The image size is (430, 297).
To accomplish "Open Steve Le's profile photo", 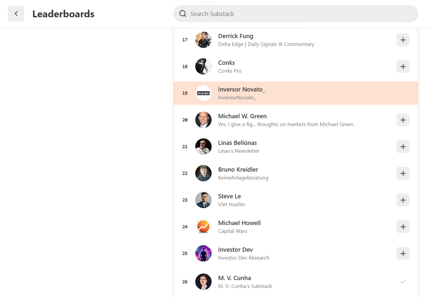I will [203, 200].
